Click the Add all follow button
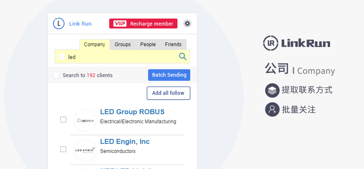The height and width of the screenshot is (169, 364). 168,93
